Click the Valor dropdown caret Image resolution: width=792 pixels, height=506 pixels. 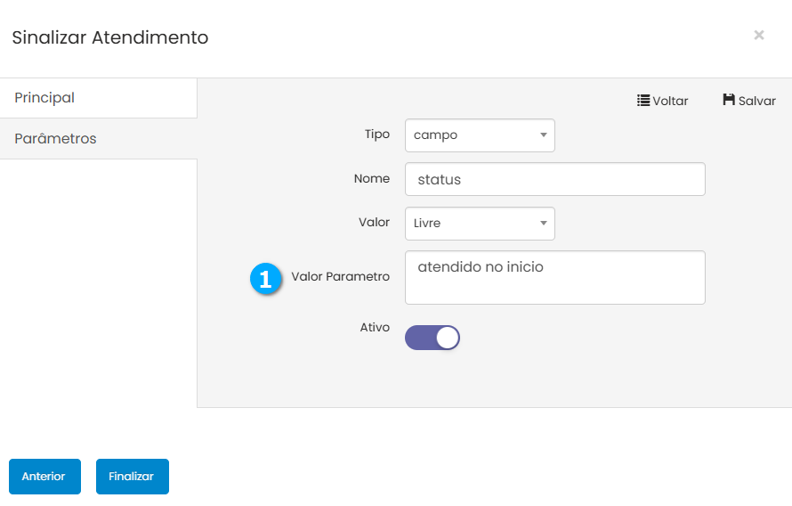[x=543, y=224]
